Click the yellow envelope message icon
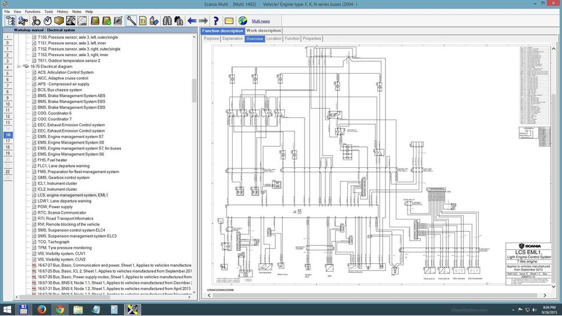Screen dimensions: 562x316 (229, 21)
